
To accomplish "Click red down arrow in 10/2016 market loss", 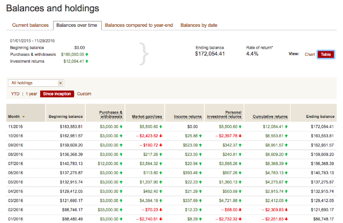I will point(161,136).
